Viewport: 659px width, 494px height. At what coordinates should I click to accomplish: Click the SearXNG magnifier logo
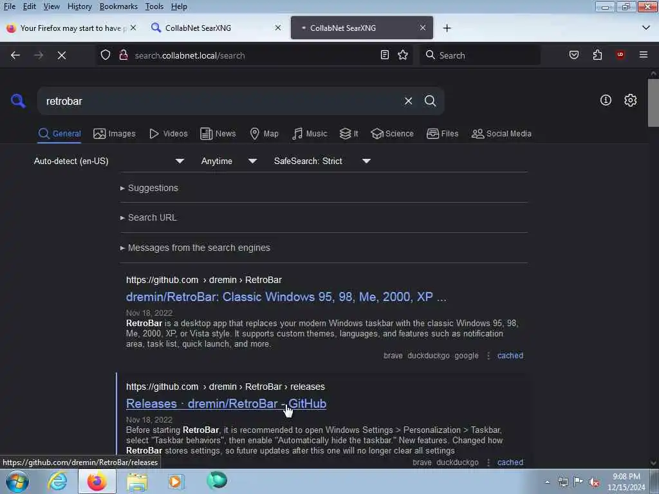[x=18, y=101]
